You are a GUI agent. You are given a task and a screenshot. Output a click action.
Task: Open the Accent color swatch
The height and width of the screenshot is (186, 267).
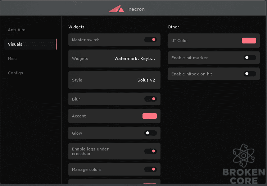[x=150, y=116]
